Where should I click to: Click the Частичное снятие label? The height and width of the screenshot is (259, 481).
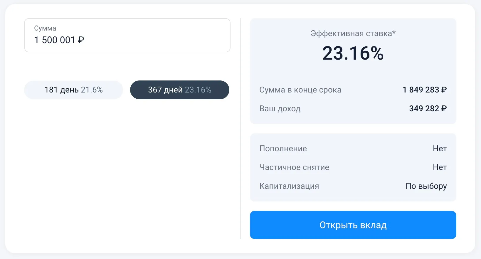[294, 167]
